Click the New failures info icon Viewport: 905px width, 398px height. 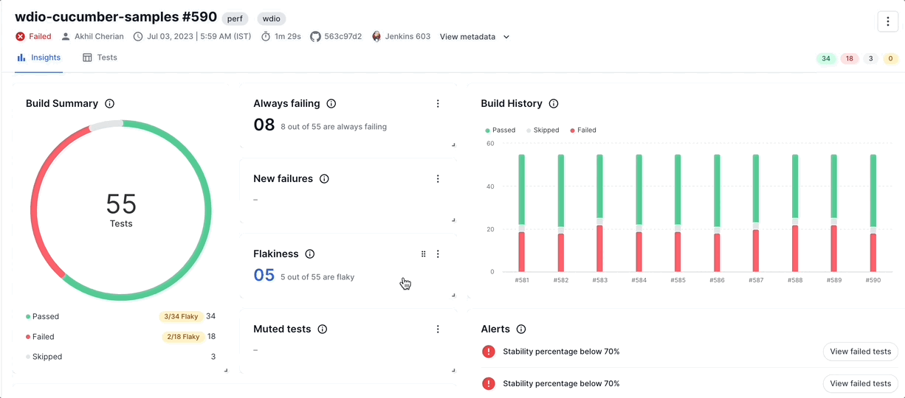tap(324, 179)
